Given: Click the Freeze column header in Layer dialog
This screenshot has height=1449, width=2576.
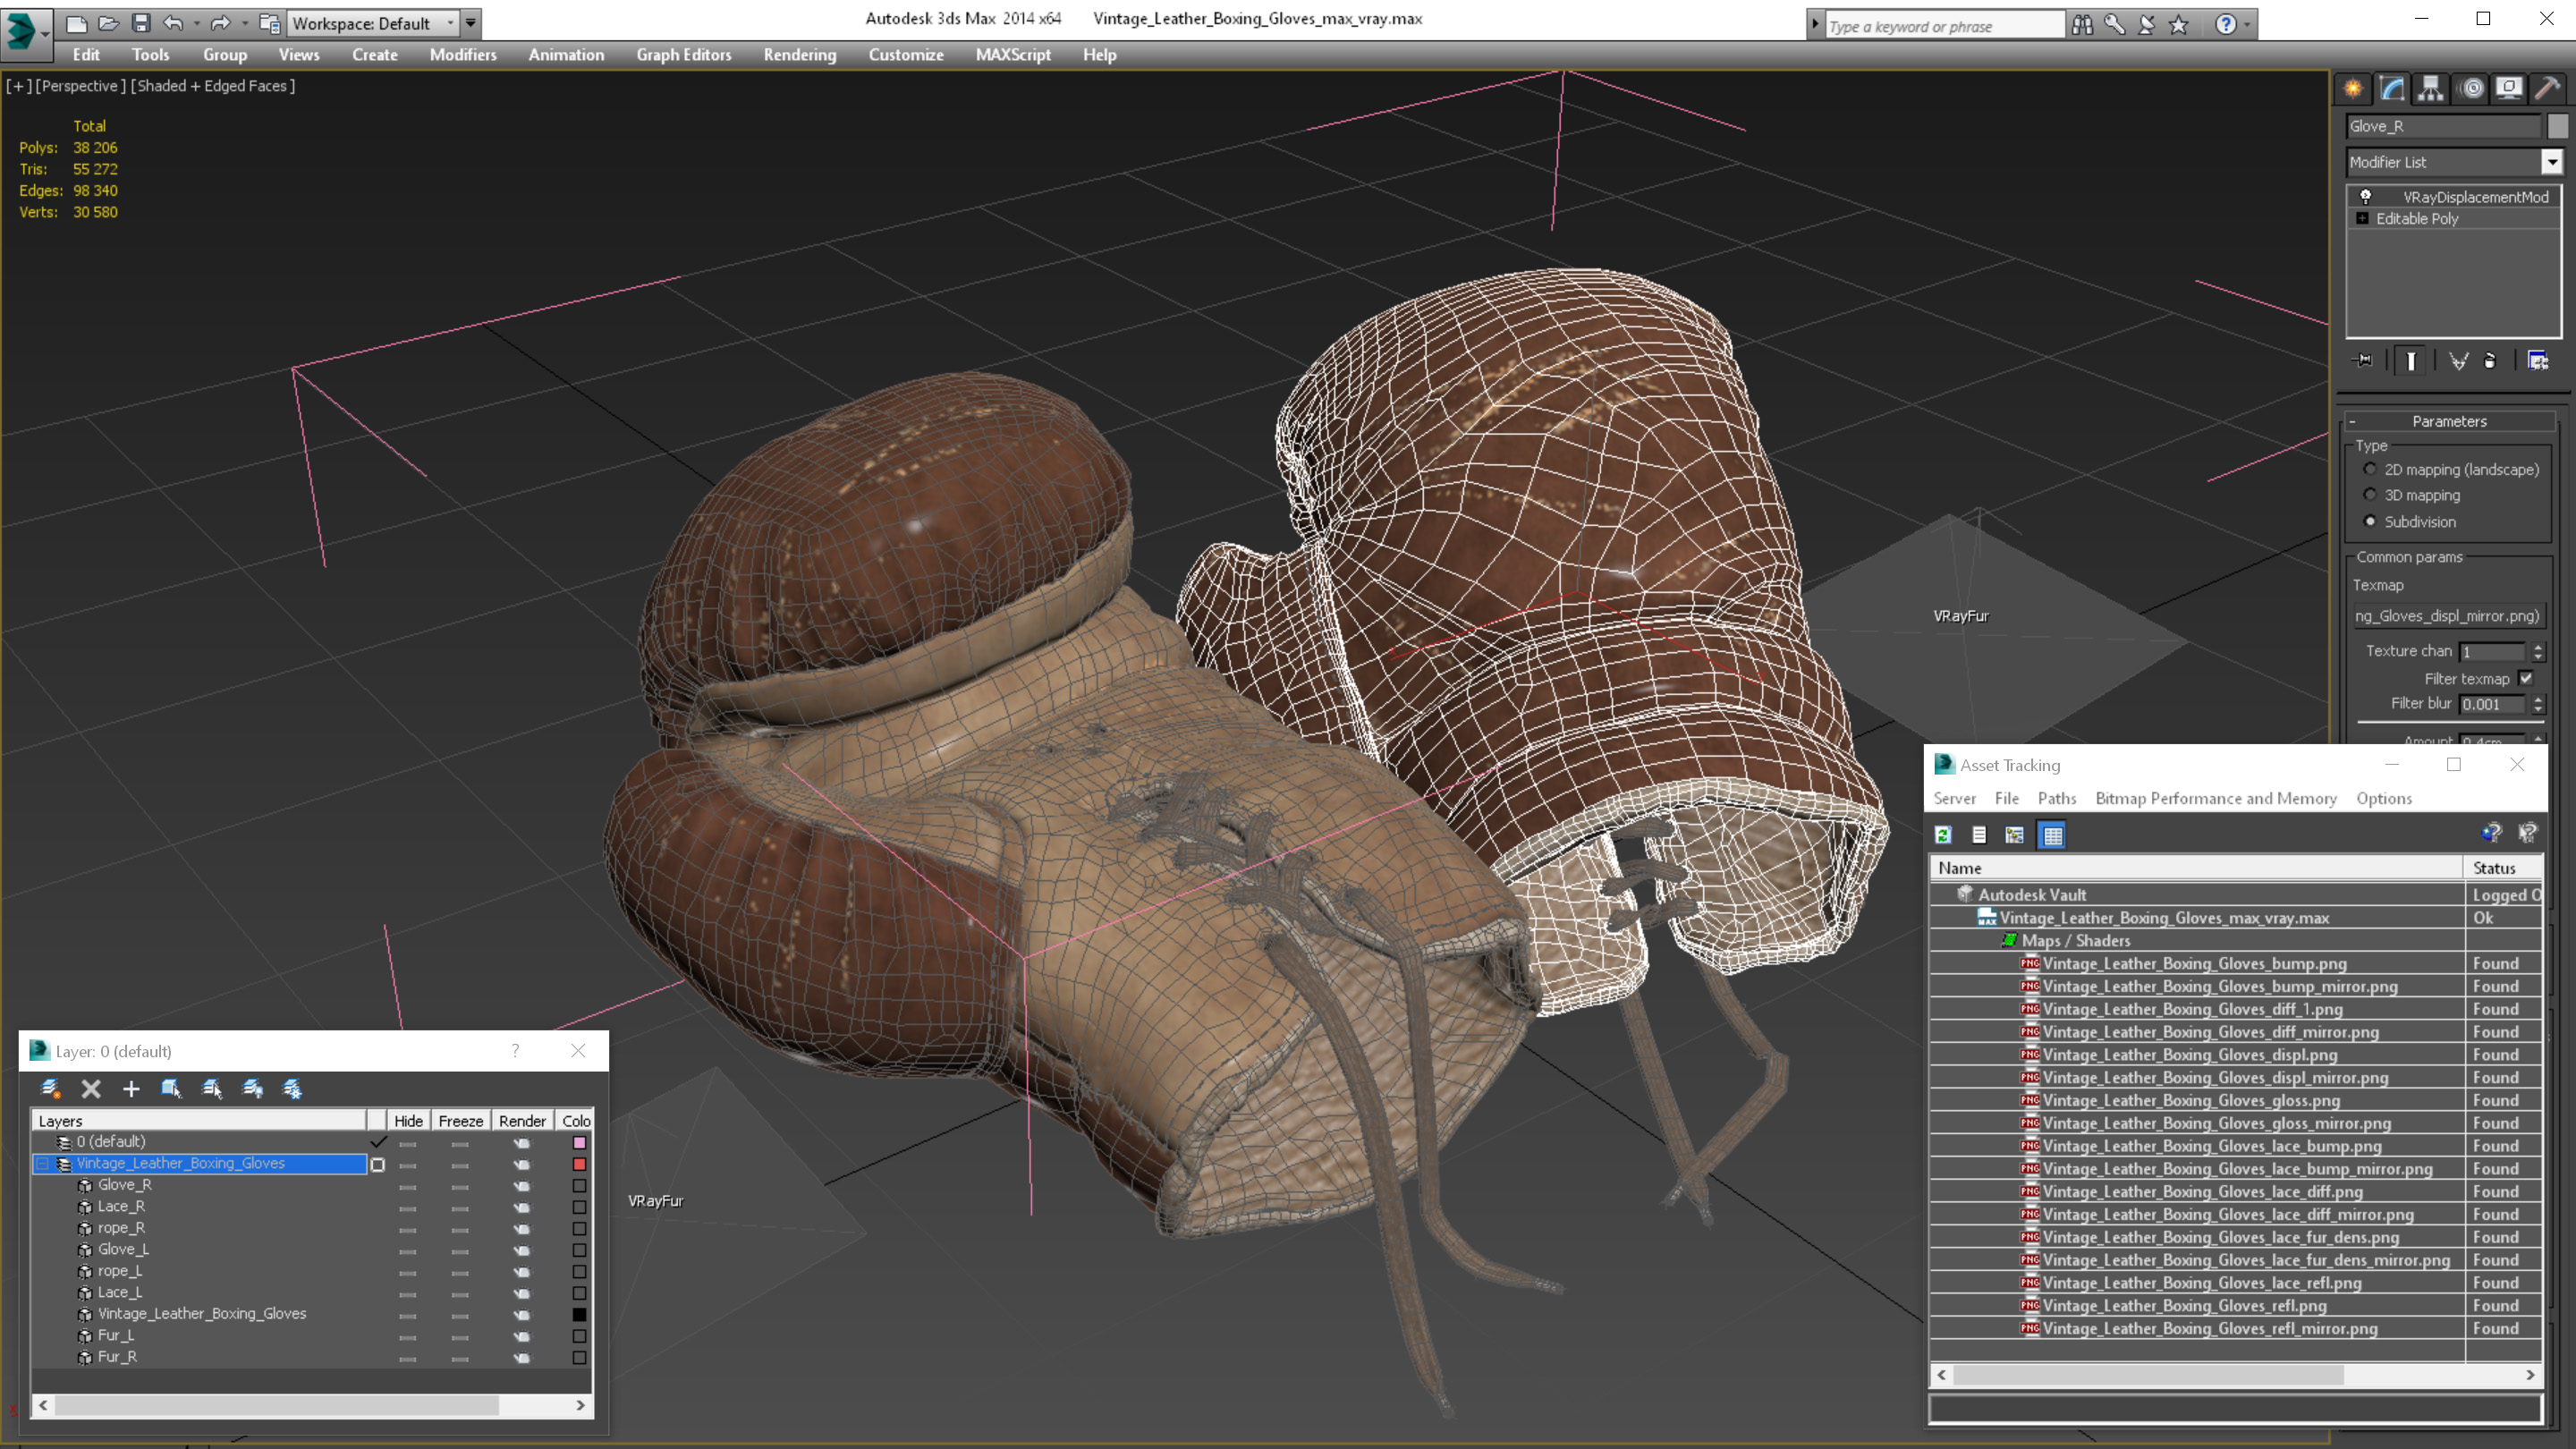Looking at the screenshot, I should 461,1121.
